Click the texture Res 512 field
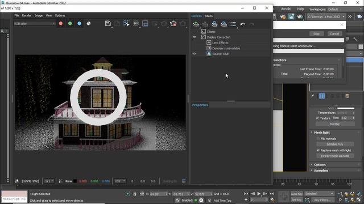364x204 pixels. point(346,118)
